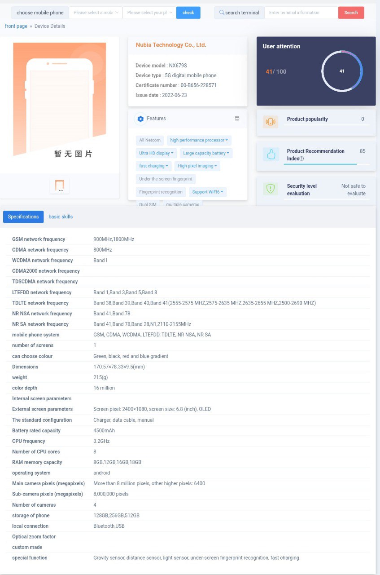Screen dimensions: 380x575
Task: Expand the High pixel imaging tag
Action: click(197, 166)
